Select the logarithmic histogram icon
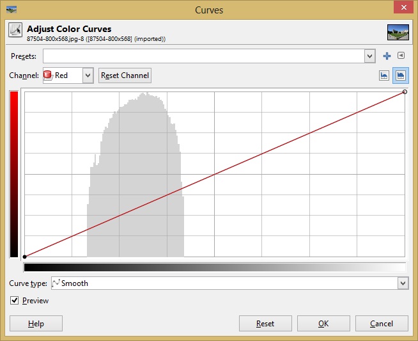This screenshot has height=341, width=418. click(x=401, y=75)
